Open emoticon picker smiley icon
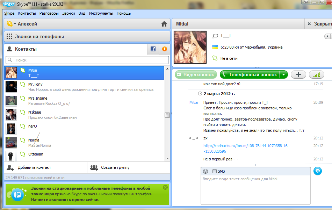332x210 pixels. [x=205, y=171]
